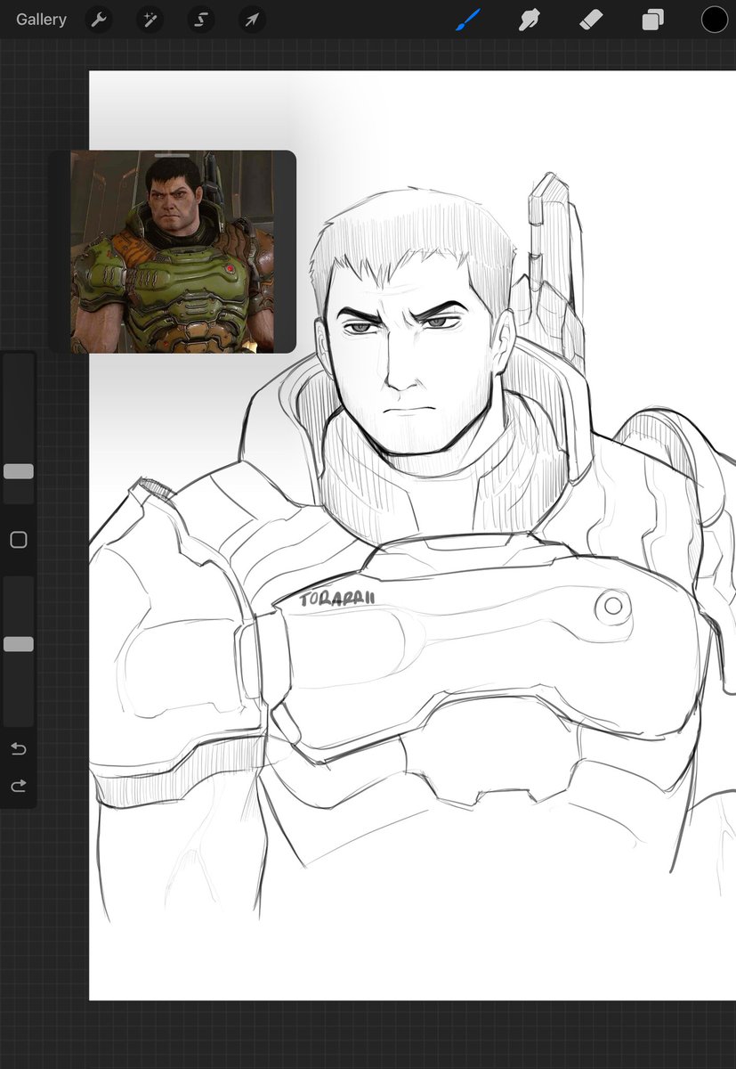This screenshot has height=1069, width=736.
Task: Activate the Transform arrow tool
Action: pos(253,20)
